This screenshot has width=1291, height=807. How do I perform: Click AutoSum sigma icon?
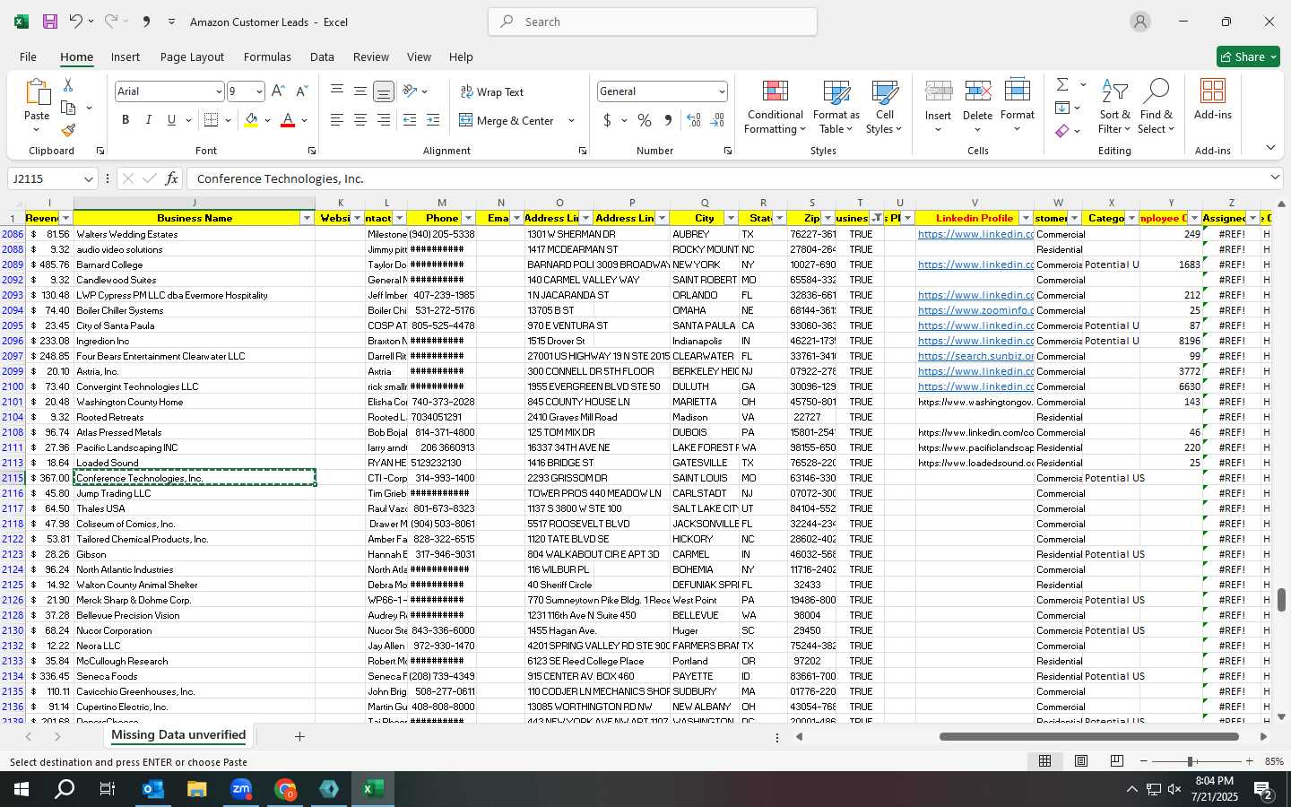[x=1062, y=84]
